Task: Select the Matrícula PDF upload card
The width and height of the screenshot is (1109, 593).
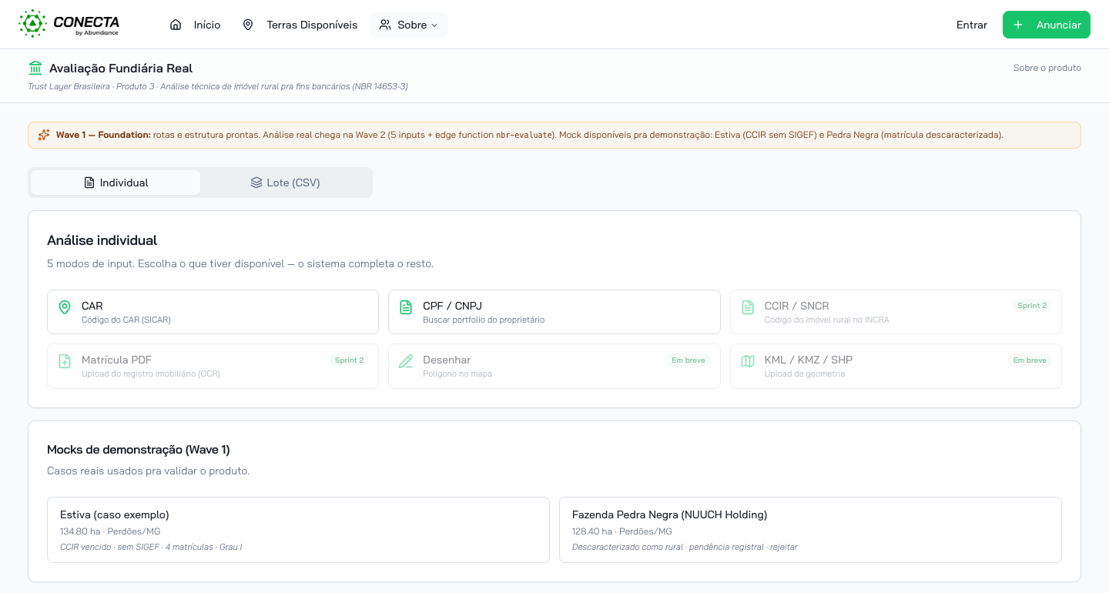Action: pos(213,366)
